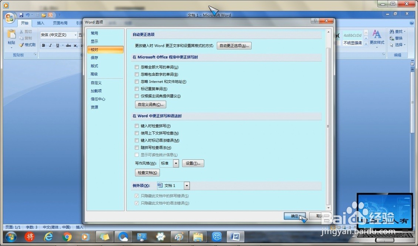This screenshot has height=246, width=418.
Task: Expand the Quick Access toolbar customize arrow
Action: tap(59, 15)
